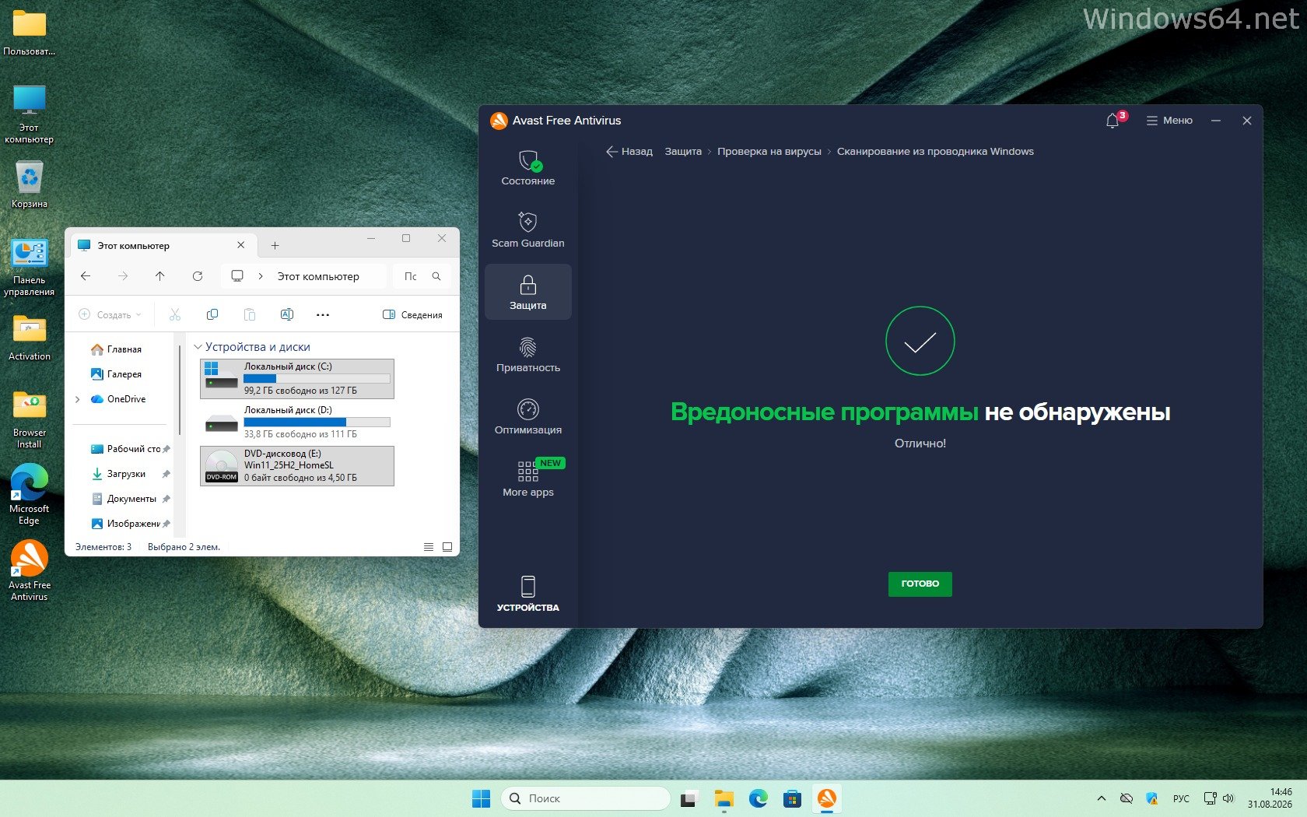Switch to details list view
Viewport: 1307px width, 817px height.
pos(429,547)
